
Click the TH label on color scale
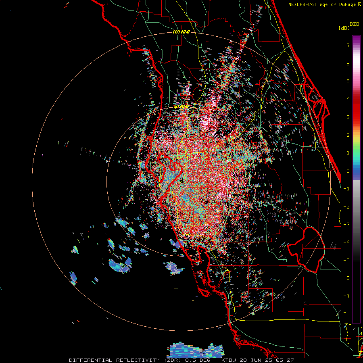(x=346, y=314)
